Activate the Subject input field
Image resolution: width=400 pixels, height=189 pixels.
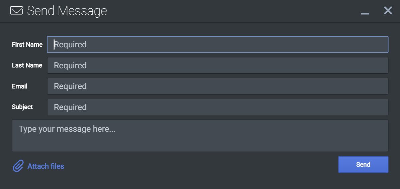tap(218, 107)
